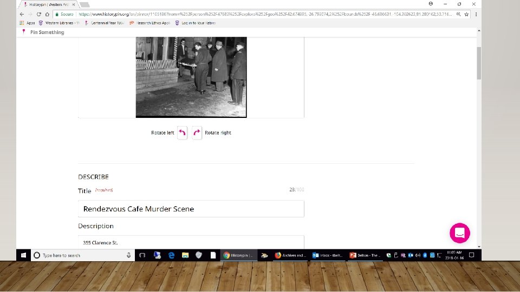This screenshot has width=520, height=292.
Task: Switch to Outlook Inbox taskbar window
Action: coord(328,255)
